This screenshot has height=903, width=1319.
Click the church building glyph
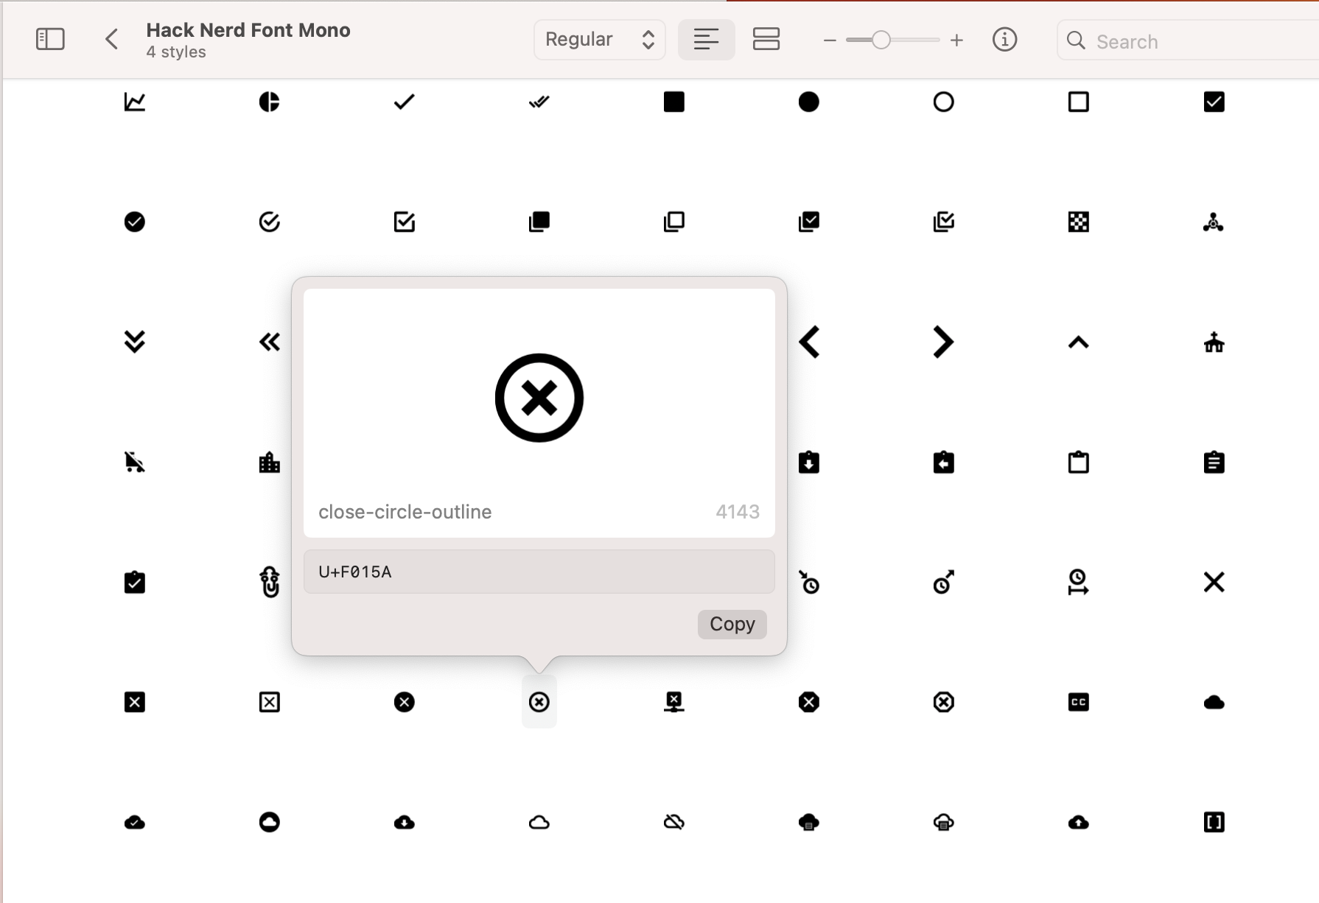1214,341
